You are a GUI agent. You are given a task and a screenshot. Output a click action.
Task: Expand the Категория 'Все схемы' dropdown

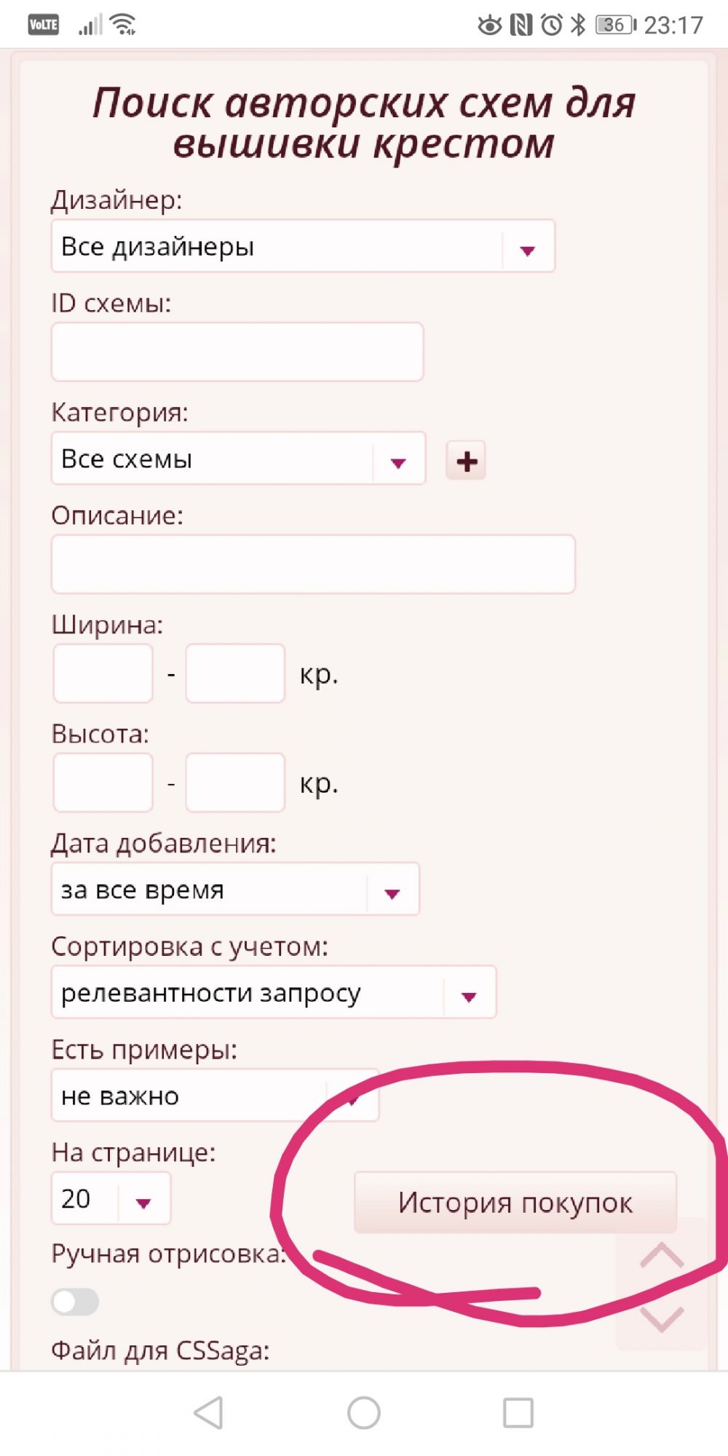coord(238,459)
